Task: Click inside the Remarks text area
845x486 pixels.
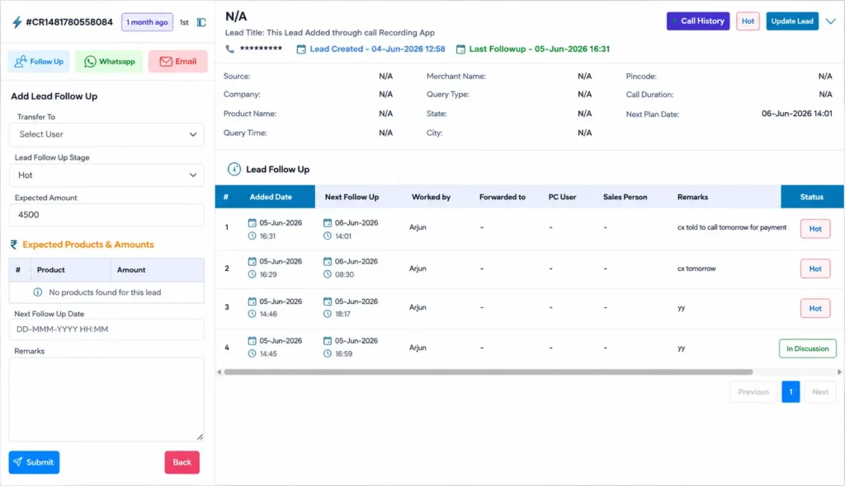Action: pos(106,400)
